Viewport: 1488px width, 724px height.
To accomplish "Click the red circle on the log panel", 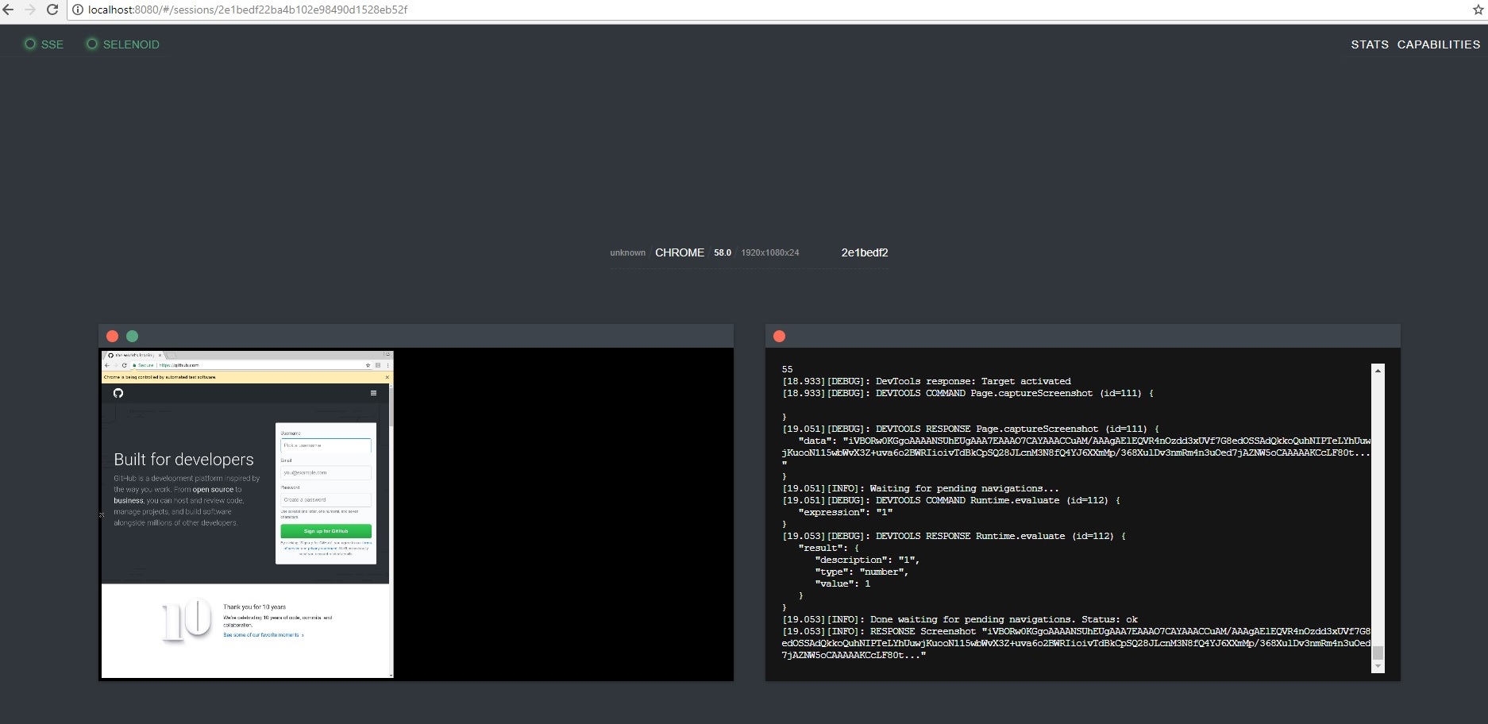I will coord(778,336).
